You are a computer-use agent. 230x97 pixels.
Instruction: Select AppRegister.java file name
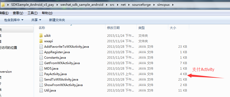pos(57,52)
